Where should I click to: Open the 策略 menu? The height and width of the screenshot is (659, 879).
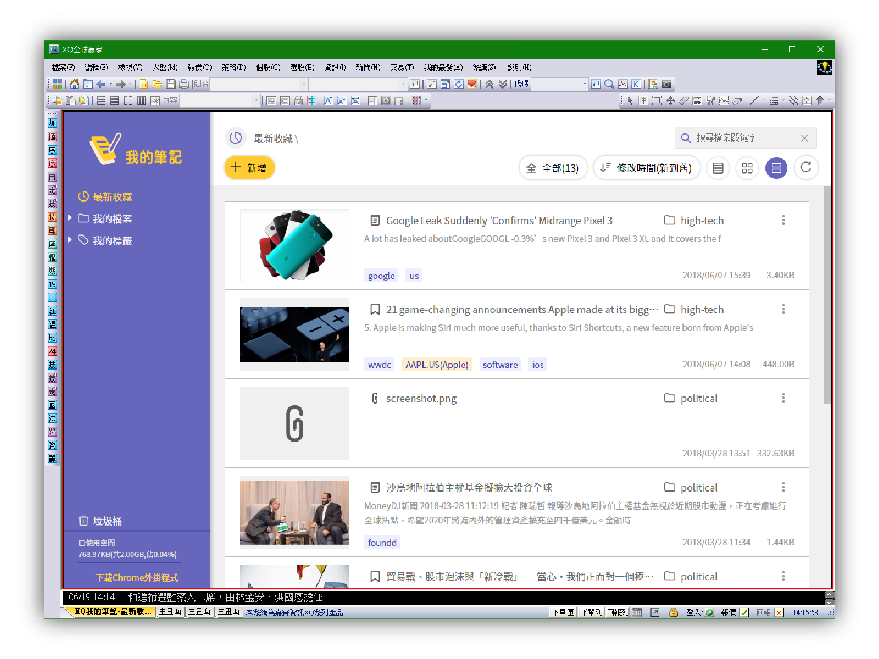coord(233,68)
